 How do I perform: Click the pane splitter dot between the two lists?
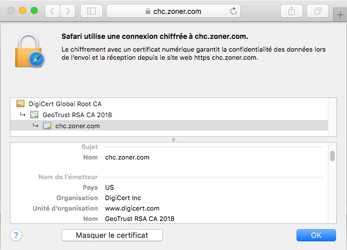click(173, 140)
